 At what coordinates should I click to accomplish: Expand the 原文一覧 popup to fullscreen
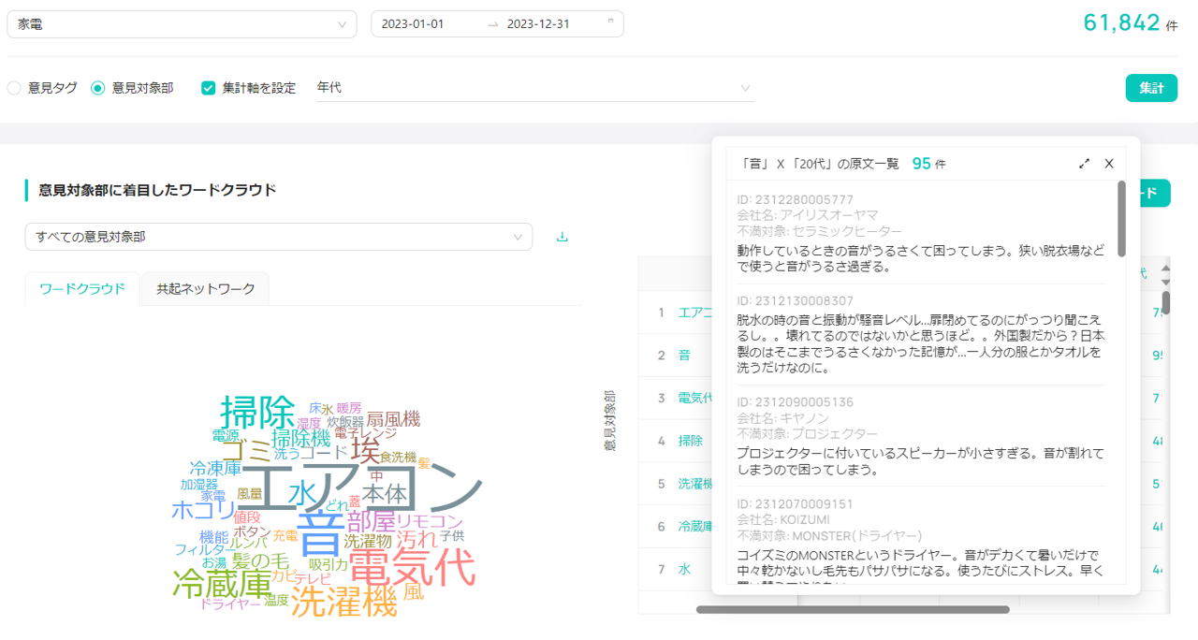(x=1085, y=163)
